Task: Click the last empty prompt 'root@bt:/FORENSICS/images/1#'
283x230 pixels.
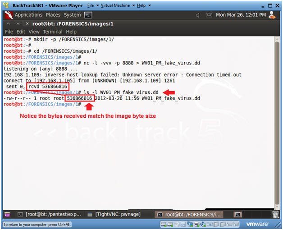Action: pyautogui.click(x=42, y=104)
